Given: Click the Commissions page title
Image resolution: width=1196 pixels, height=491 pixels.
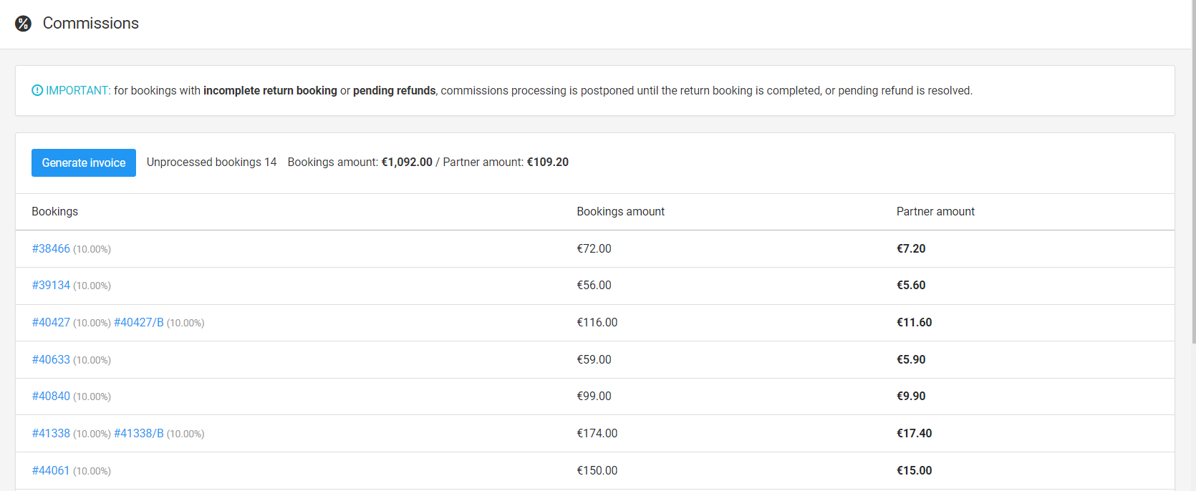Looking at the screenshot, I should coord(91,23).
